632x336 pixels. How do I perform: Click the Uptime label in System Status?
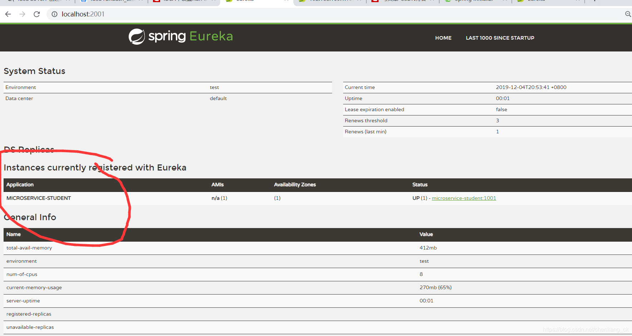pos(354,98)
